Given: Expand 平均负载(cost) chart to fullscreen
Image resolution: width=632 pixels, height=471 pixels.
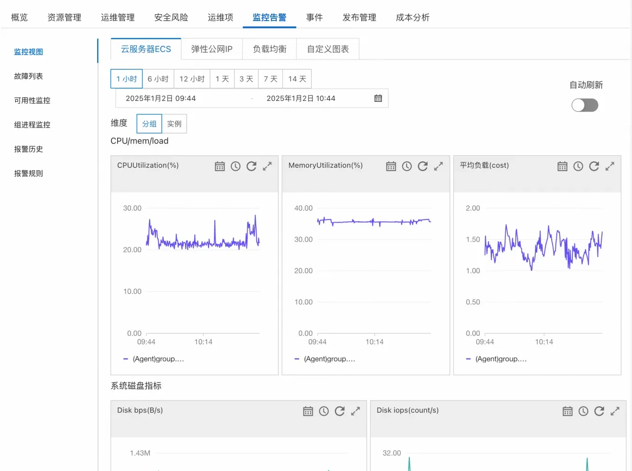Looking at the screenshot, I should coord(610,166).
